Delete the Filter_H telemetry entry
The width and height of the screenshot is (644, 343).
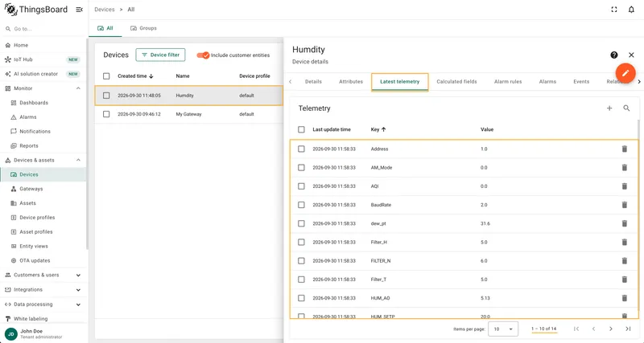[x=625, y=243]
